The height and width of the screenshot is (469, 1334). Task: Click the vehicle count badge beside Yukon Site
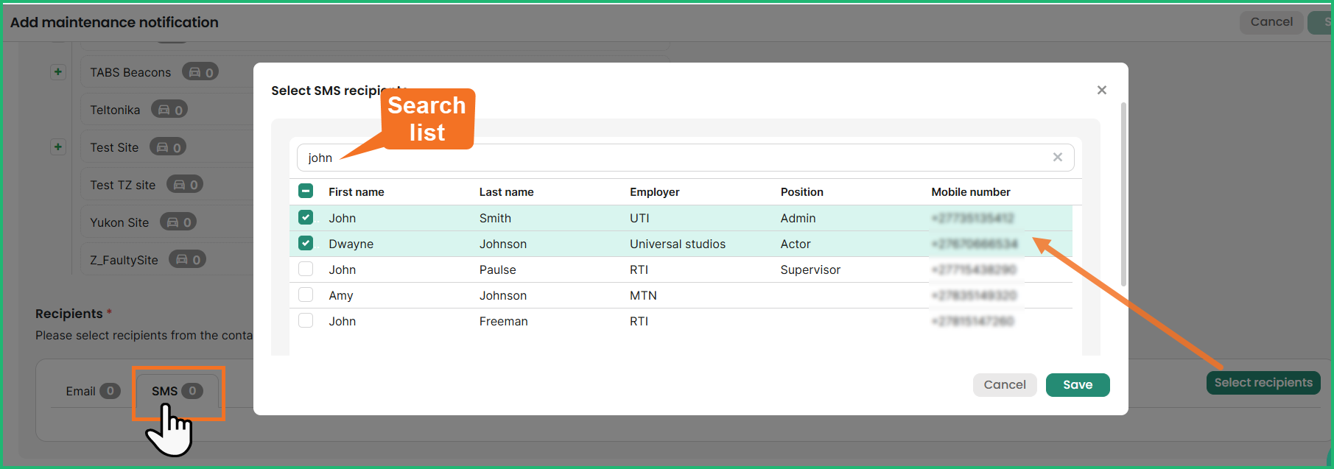(x=178, y=222)
